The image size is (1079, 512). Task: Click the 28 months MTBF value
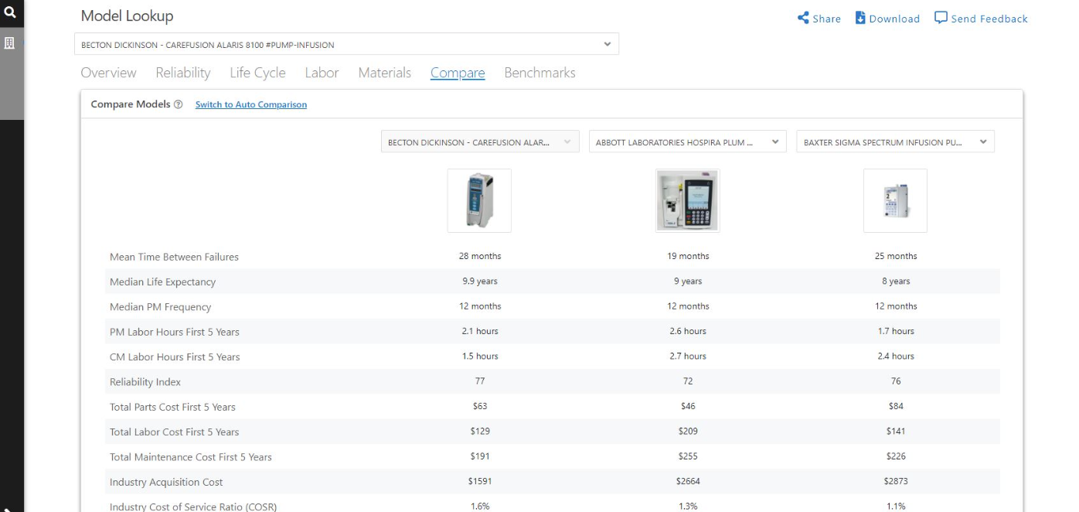(480, 256)
